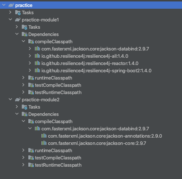Click the testRuntimeClasspath folder icon in practice-module1
Image resolution: width=182 pixels, height=179 pixels.
tap(31, 92)
